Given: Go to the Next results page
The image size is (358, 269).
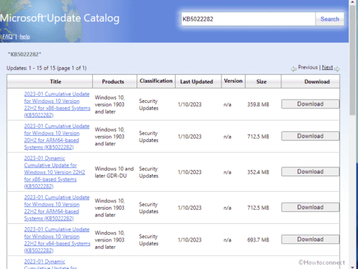Looking at the screenshot, I should pos(327,67).
